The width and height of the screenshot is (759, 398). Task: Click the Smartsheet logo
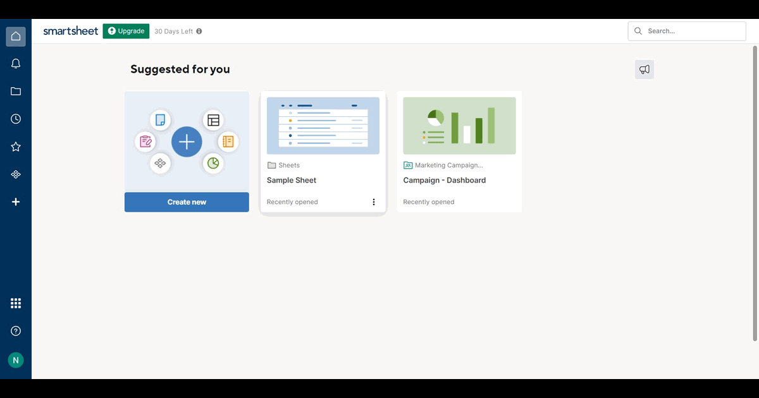tap(70, 31)
